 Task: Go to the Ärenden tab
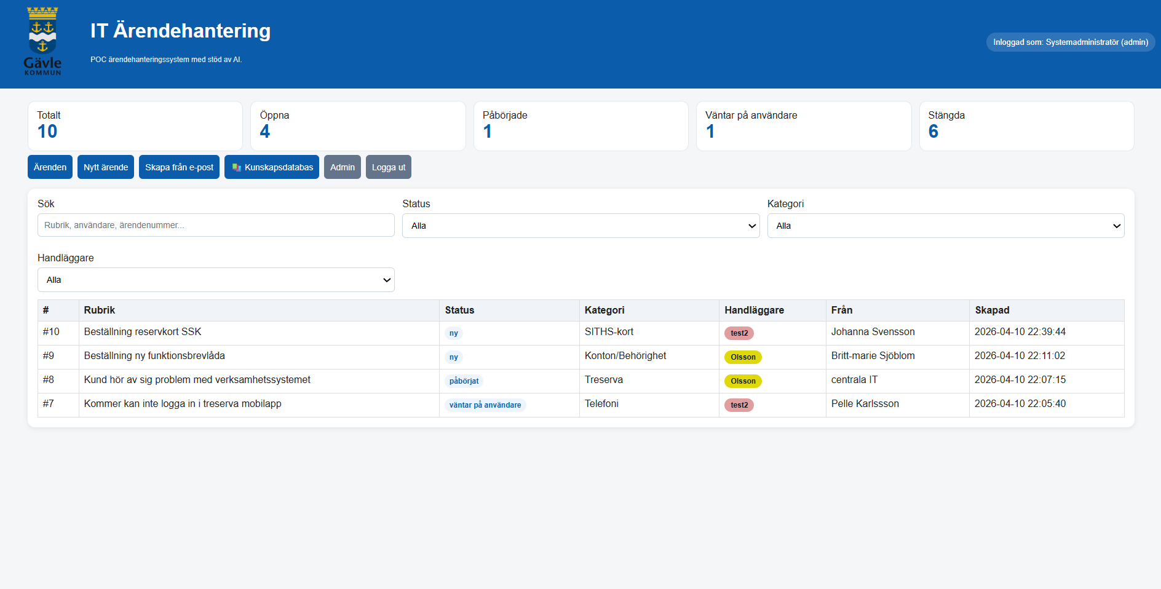pos(50,167)
